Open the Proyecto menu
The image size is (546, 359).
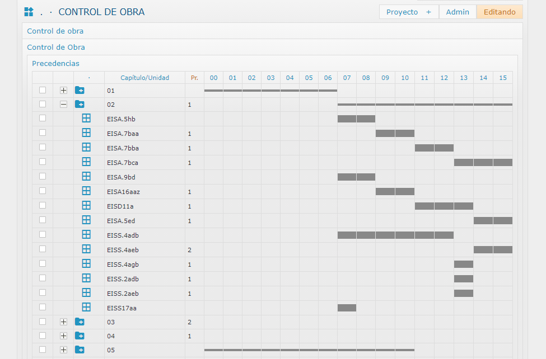tap(409, 12)
